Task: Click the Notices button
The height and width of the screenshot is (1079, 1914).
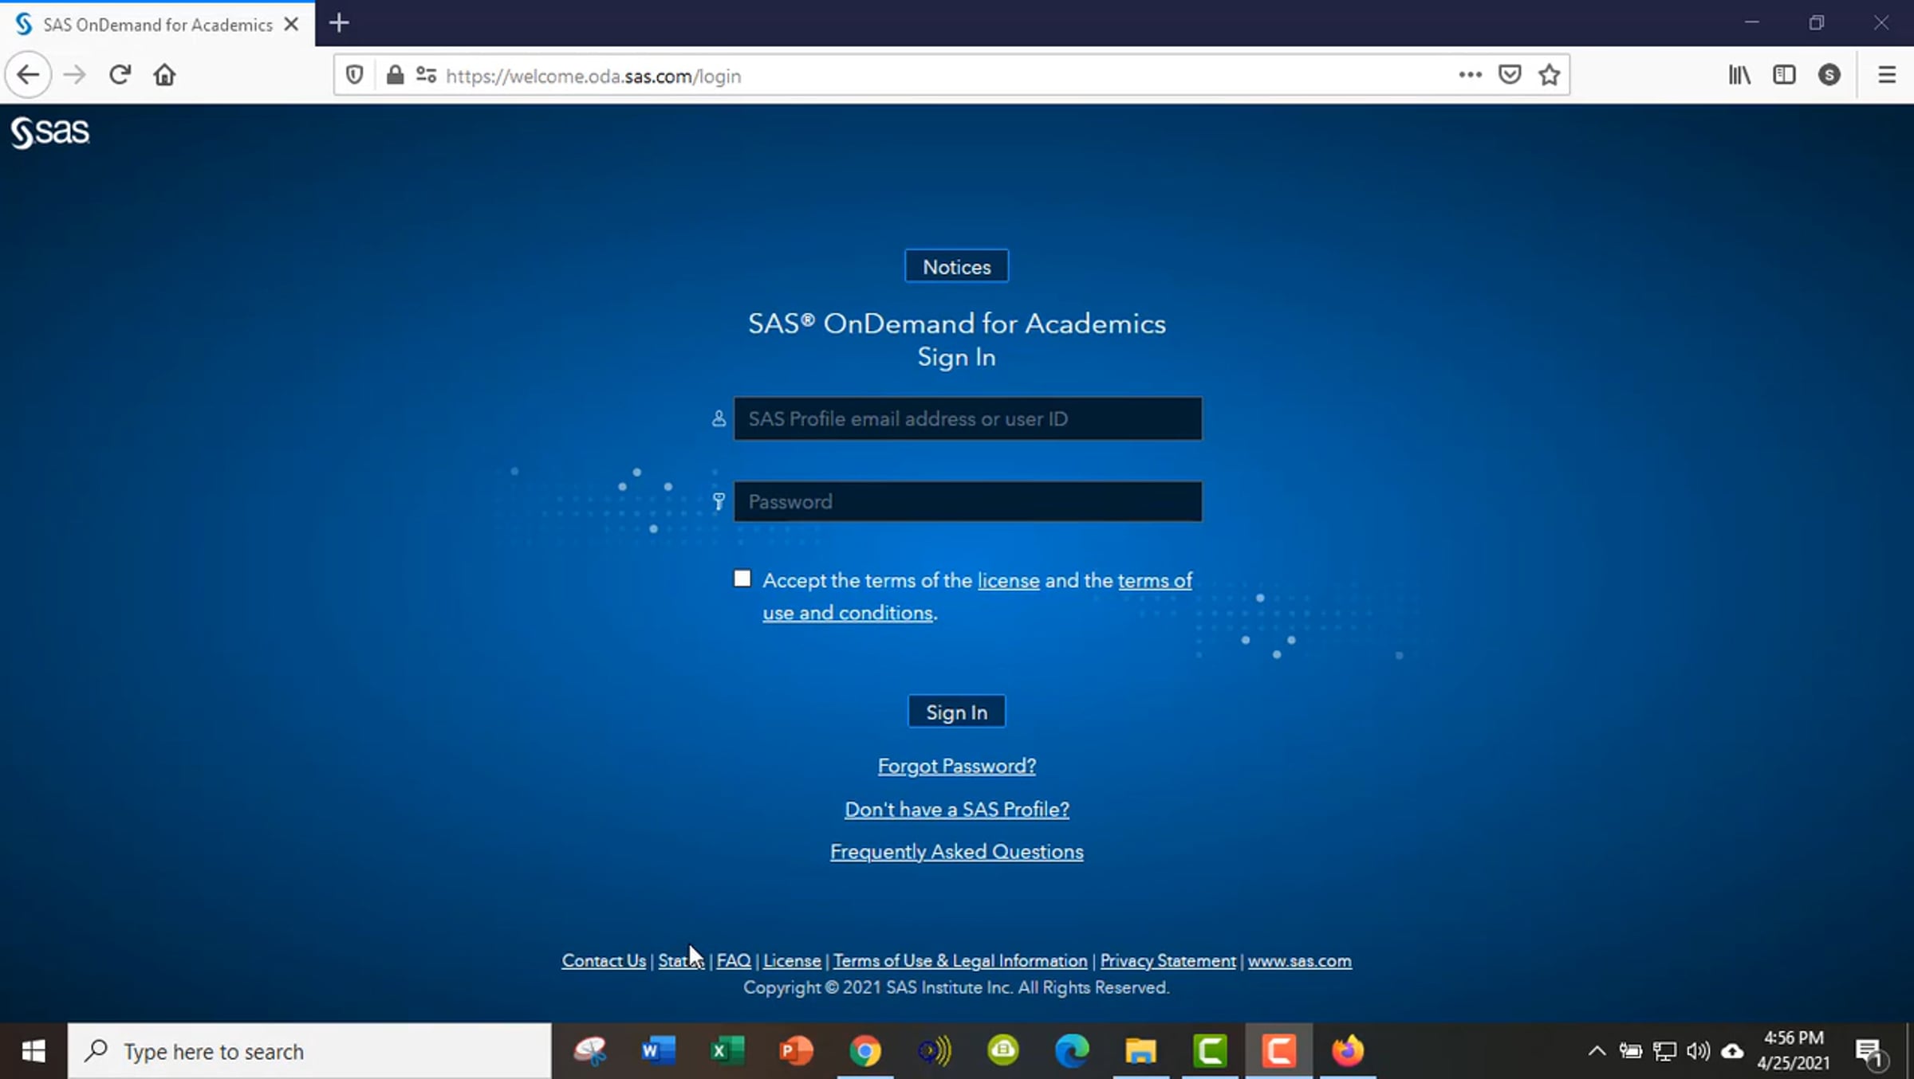Action: tap(956, 266)
